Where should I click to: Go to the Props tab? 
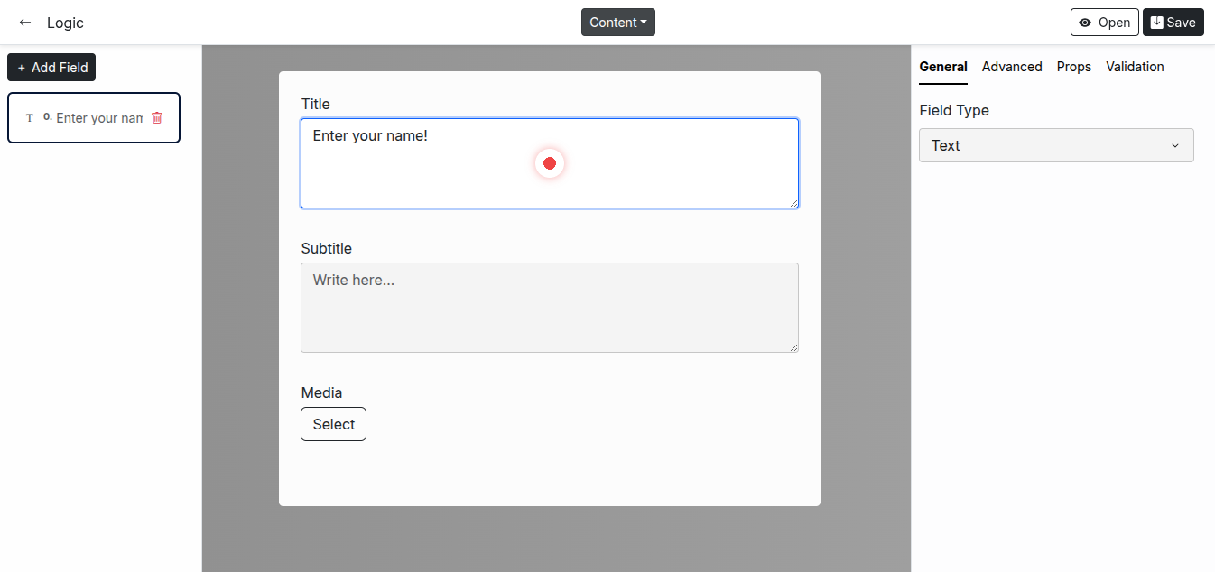point(1073,67)
